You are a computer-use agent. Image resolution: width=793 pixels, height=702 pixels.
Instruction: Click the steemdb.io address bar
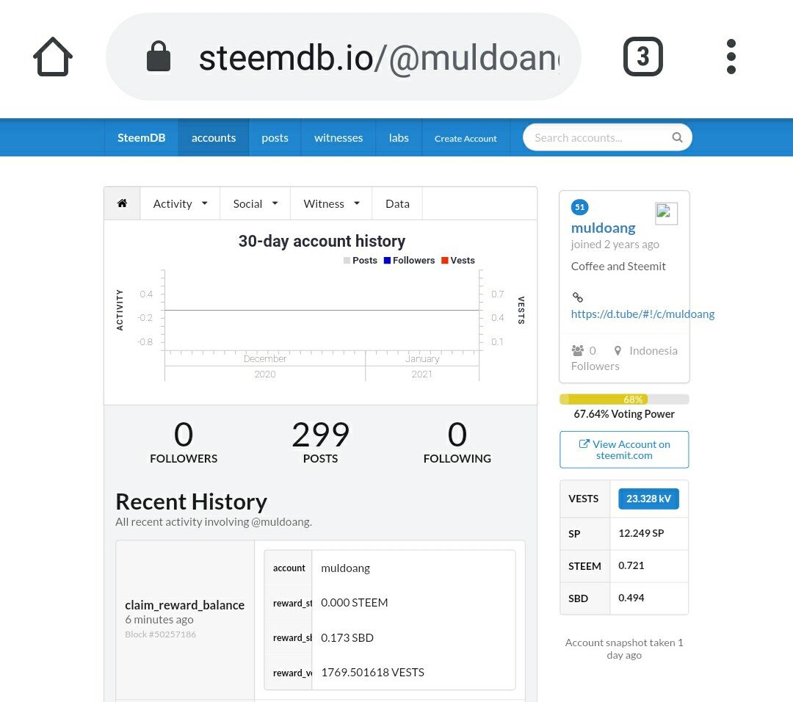(344, 57)
